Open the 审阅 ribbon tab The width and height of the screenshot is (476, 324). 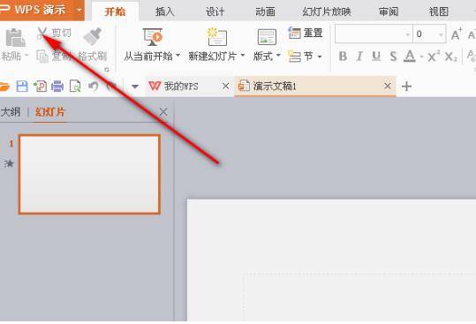point(389,11)
